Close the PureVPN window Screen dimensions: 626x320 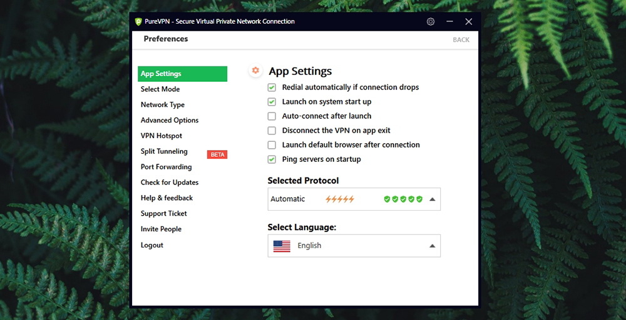469,21
